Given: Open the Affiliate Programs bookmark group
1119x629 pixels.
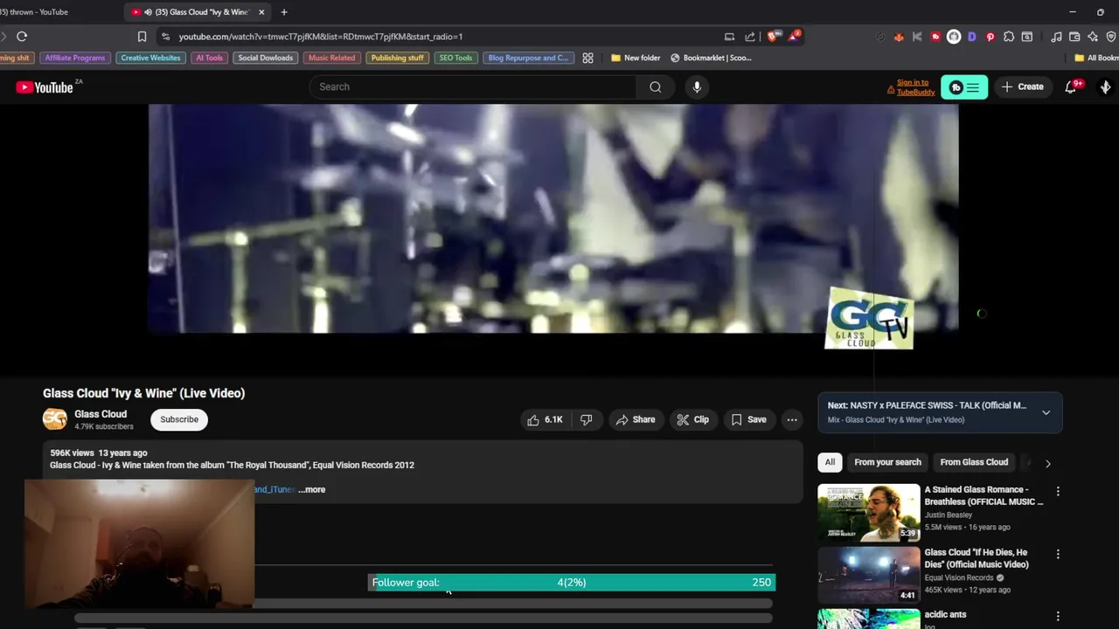Looking at the screenshot, I should pyautogui.click(x=75, y=58).
